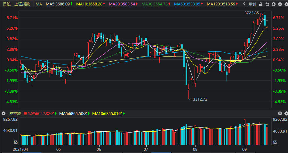Close the volume panel with X icon
Image resolution: width=288 pixels, height=153 pixels.
(280, 113)
